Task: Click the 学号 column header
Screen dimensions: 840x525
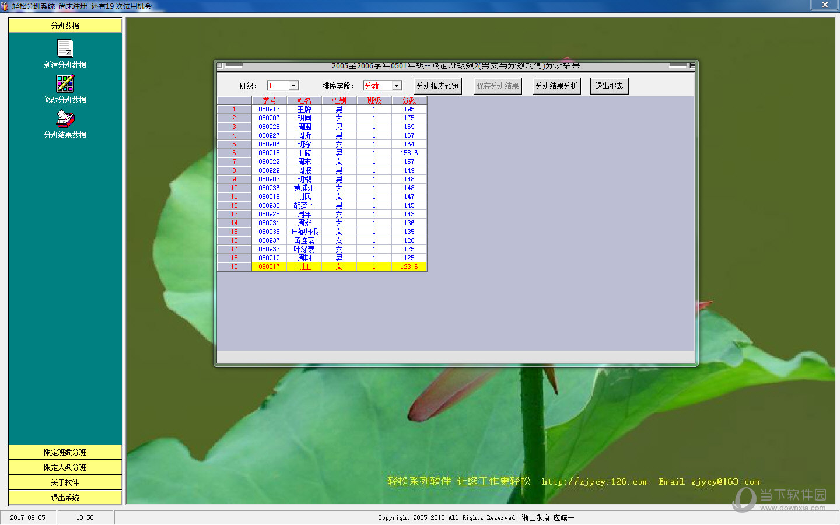Action: 269,100
